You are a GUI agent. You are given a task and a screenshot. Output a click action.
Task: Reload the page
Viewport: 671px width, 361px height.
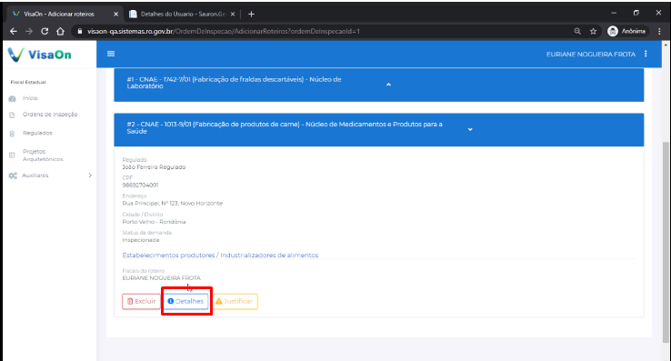point(45,31)
